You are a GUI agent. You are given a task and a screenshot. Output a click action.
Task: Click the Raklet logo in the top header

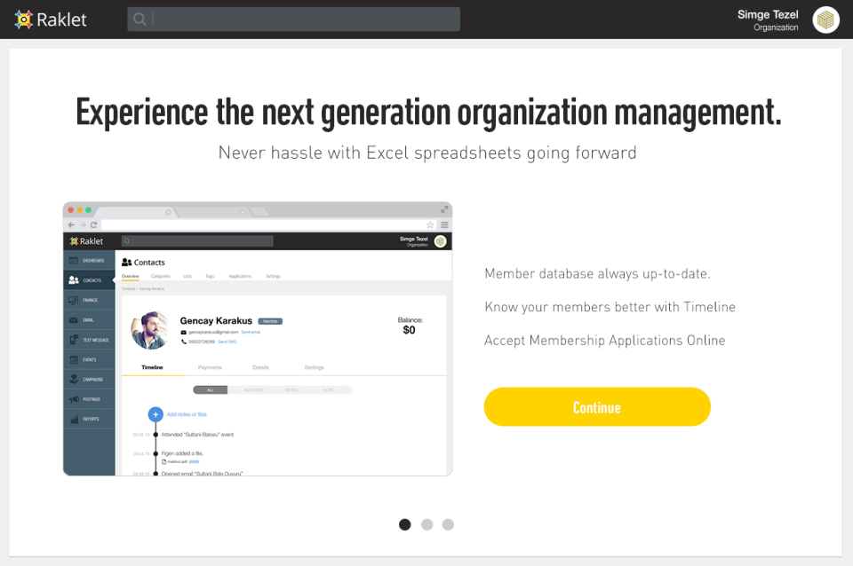pyautogui.click(x=51, y=20)
